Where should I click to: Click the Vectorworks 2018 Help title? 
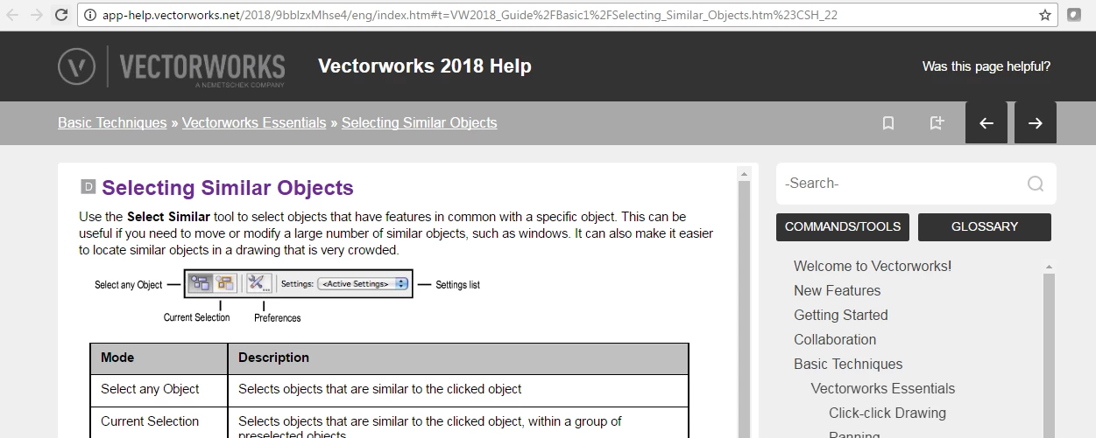pos(425,66)
